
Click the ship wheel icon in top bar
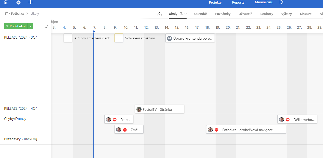click(x=18, y=2)
